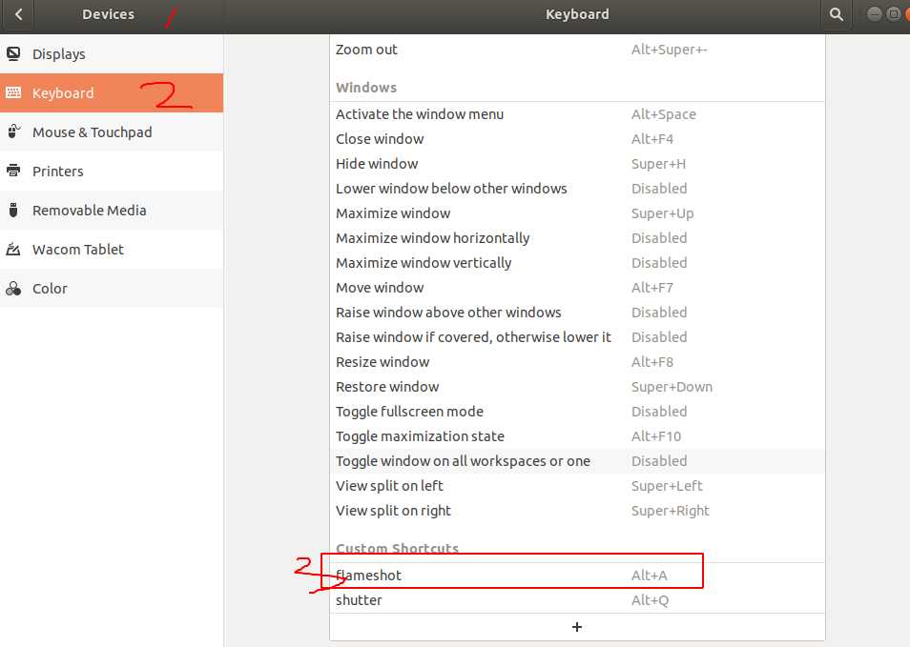Open the Removable Media settings panel

pyautogui.click(x=90, y=211)
